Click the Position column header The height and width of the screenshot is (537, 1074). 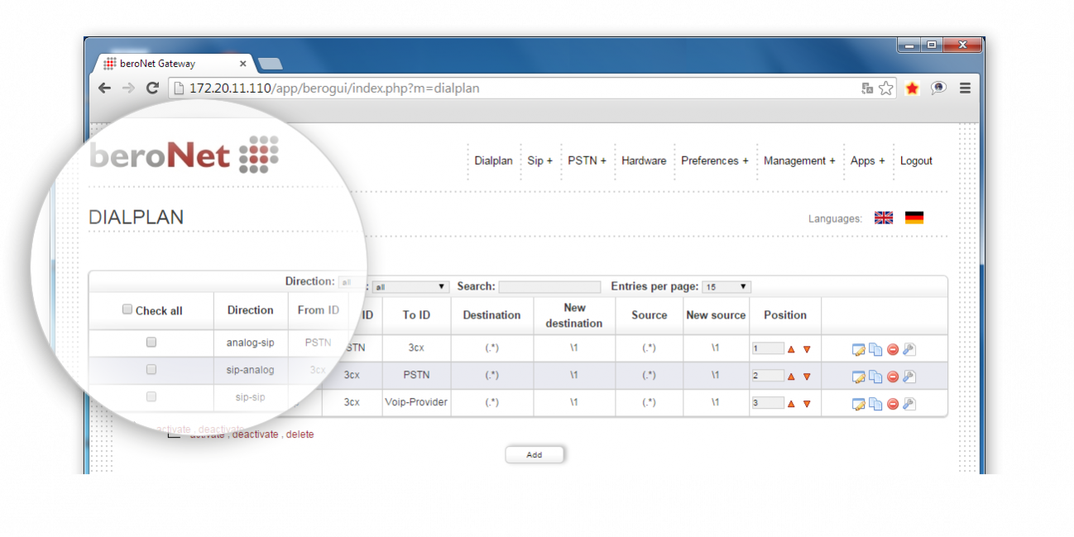click(785, 315)
